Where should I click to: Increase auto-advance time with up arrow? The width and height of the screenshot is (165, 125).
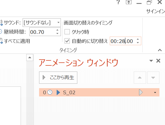pyautogui.click(x=138, y=39)
